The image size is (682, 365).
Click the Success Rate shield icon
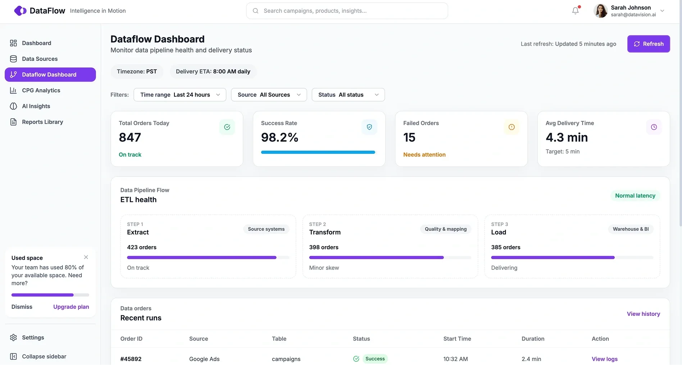[369, 127]
